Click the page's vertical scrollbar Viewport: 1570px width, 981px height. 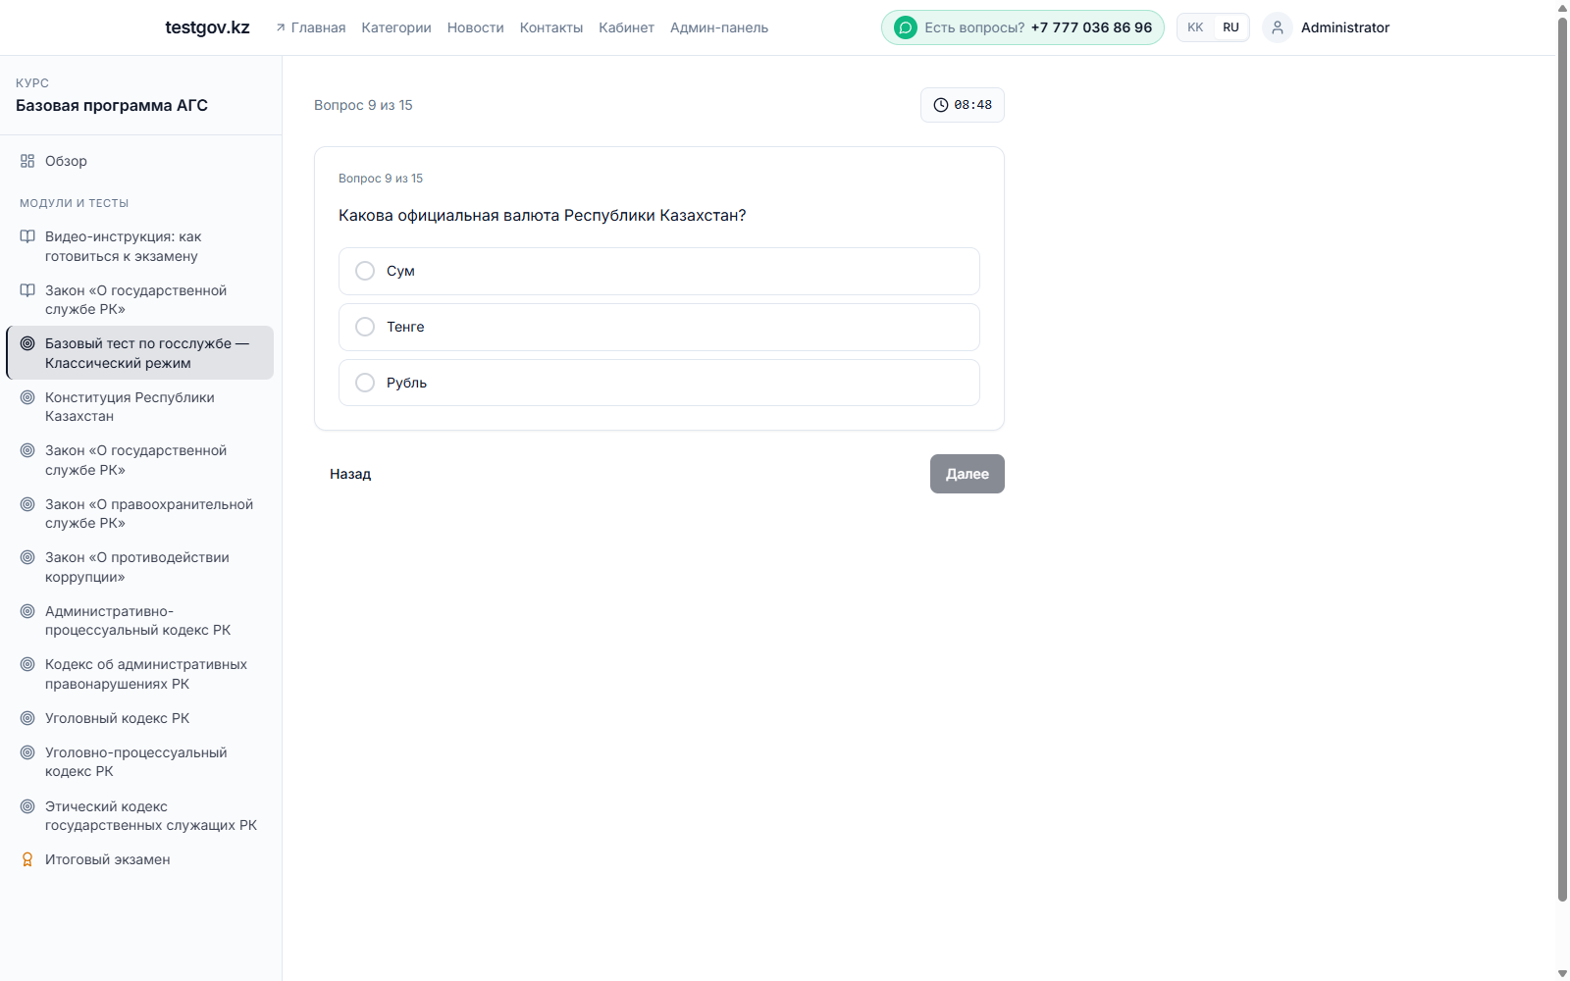pyautogui.click(x=1562, y=459)
